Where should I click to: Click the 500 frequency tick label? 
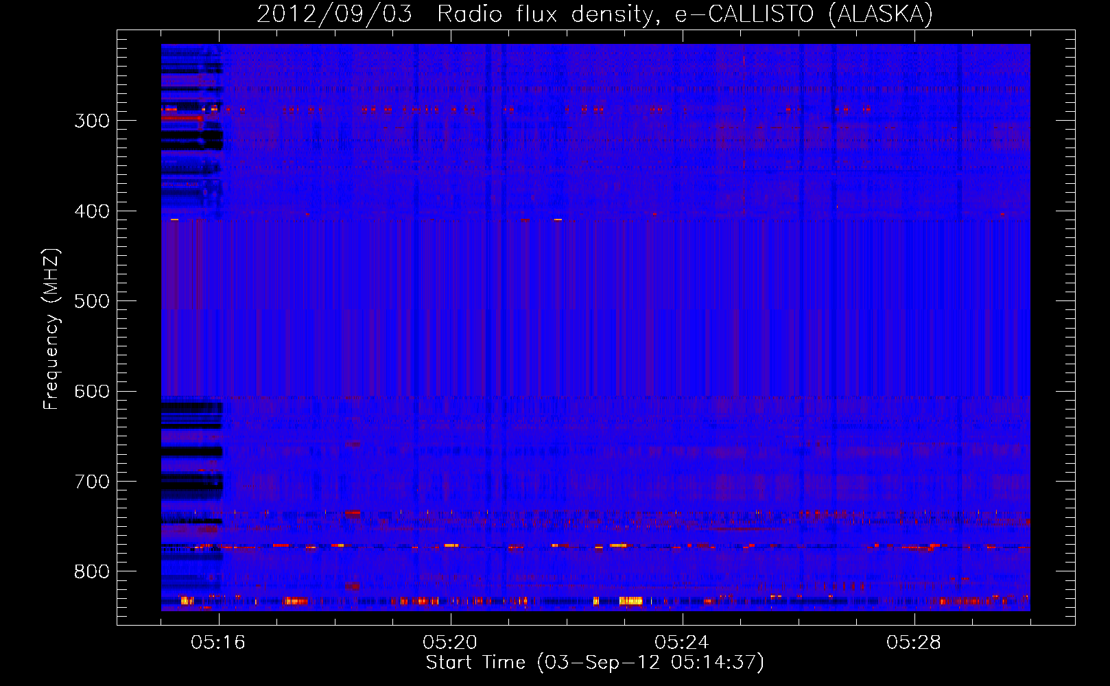(x=92, y=301)
